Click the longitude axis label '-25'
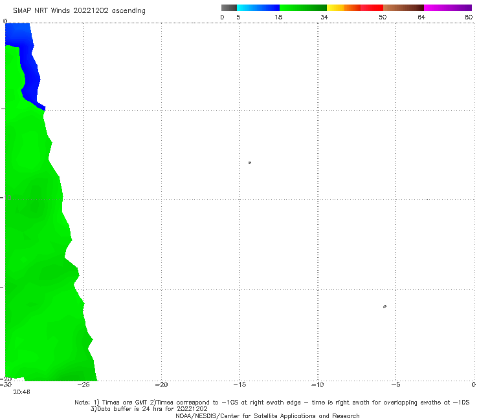Viewport: 479px width, 420px height. 84,384
